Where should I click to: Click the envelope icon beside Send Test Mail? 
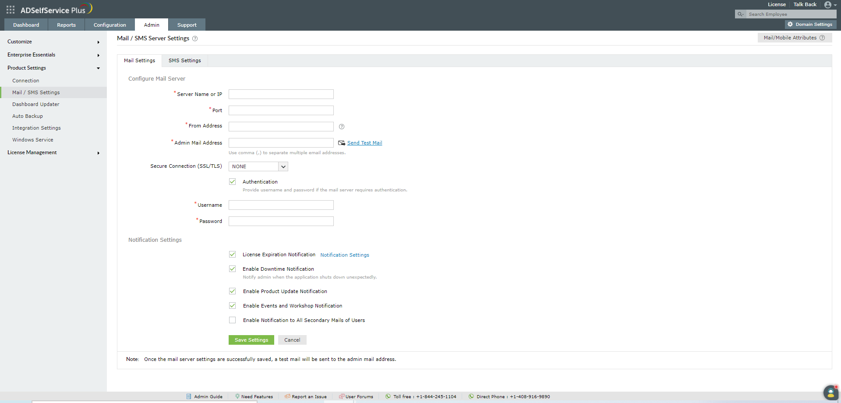(342, 142)
